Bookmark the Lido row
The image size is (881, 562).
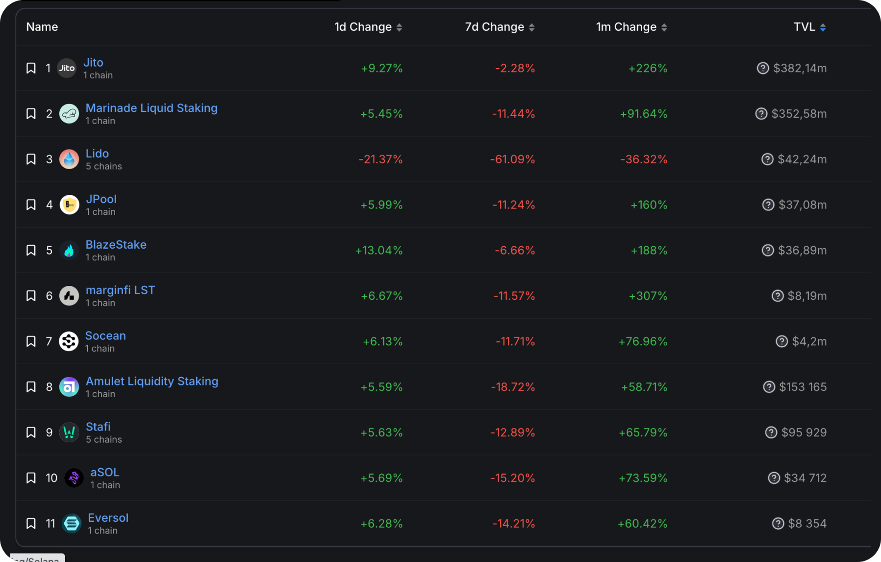(x=30, y=159)
